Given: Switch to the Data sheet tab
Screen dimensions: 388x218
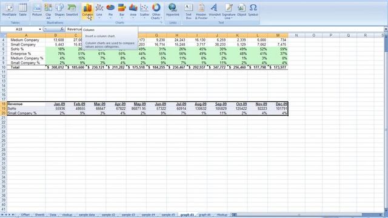Looking at the screenshot, I should coord(53,215).
